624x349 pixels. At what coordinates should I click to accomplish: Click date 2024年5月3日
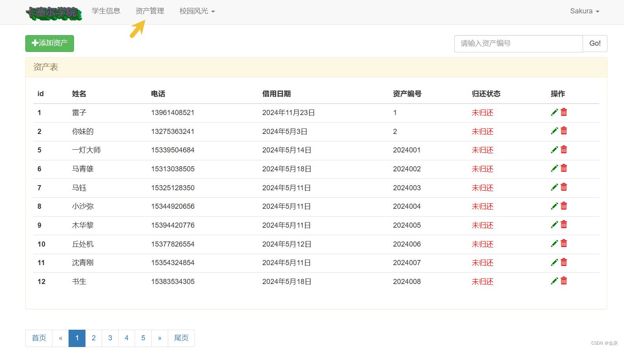[x=285, y=132]
